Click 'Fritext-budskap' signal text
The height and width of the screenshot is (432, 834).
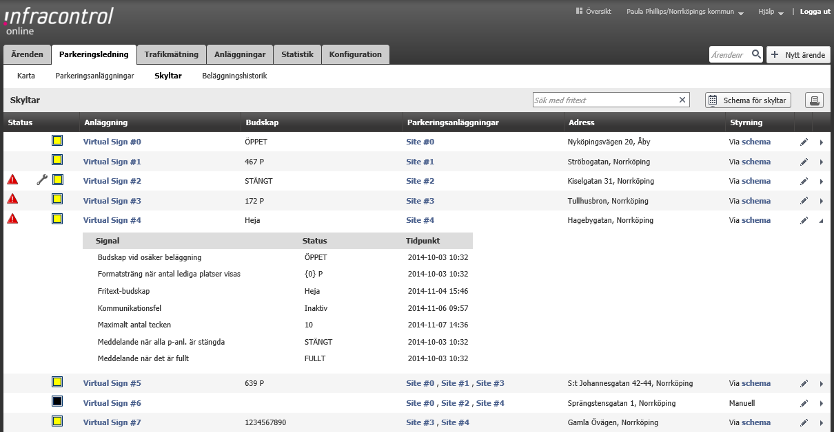[124, 291]
